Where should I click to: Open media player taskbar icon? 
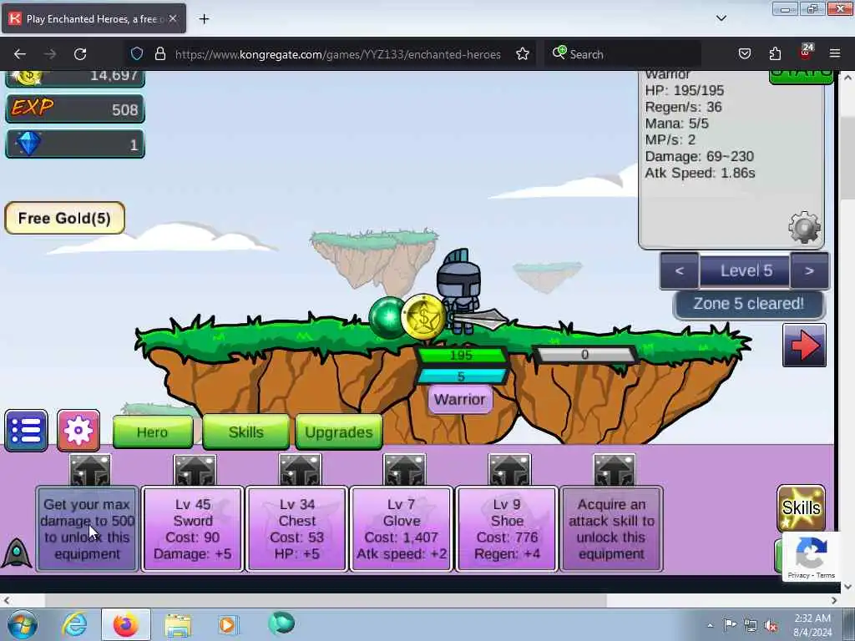228,624
